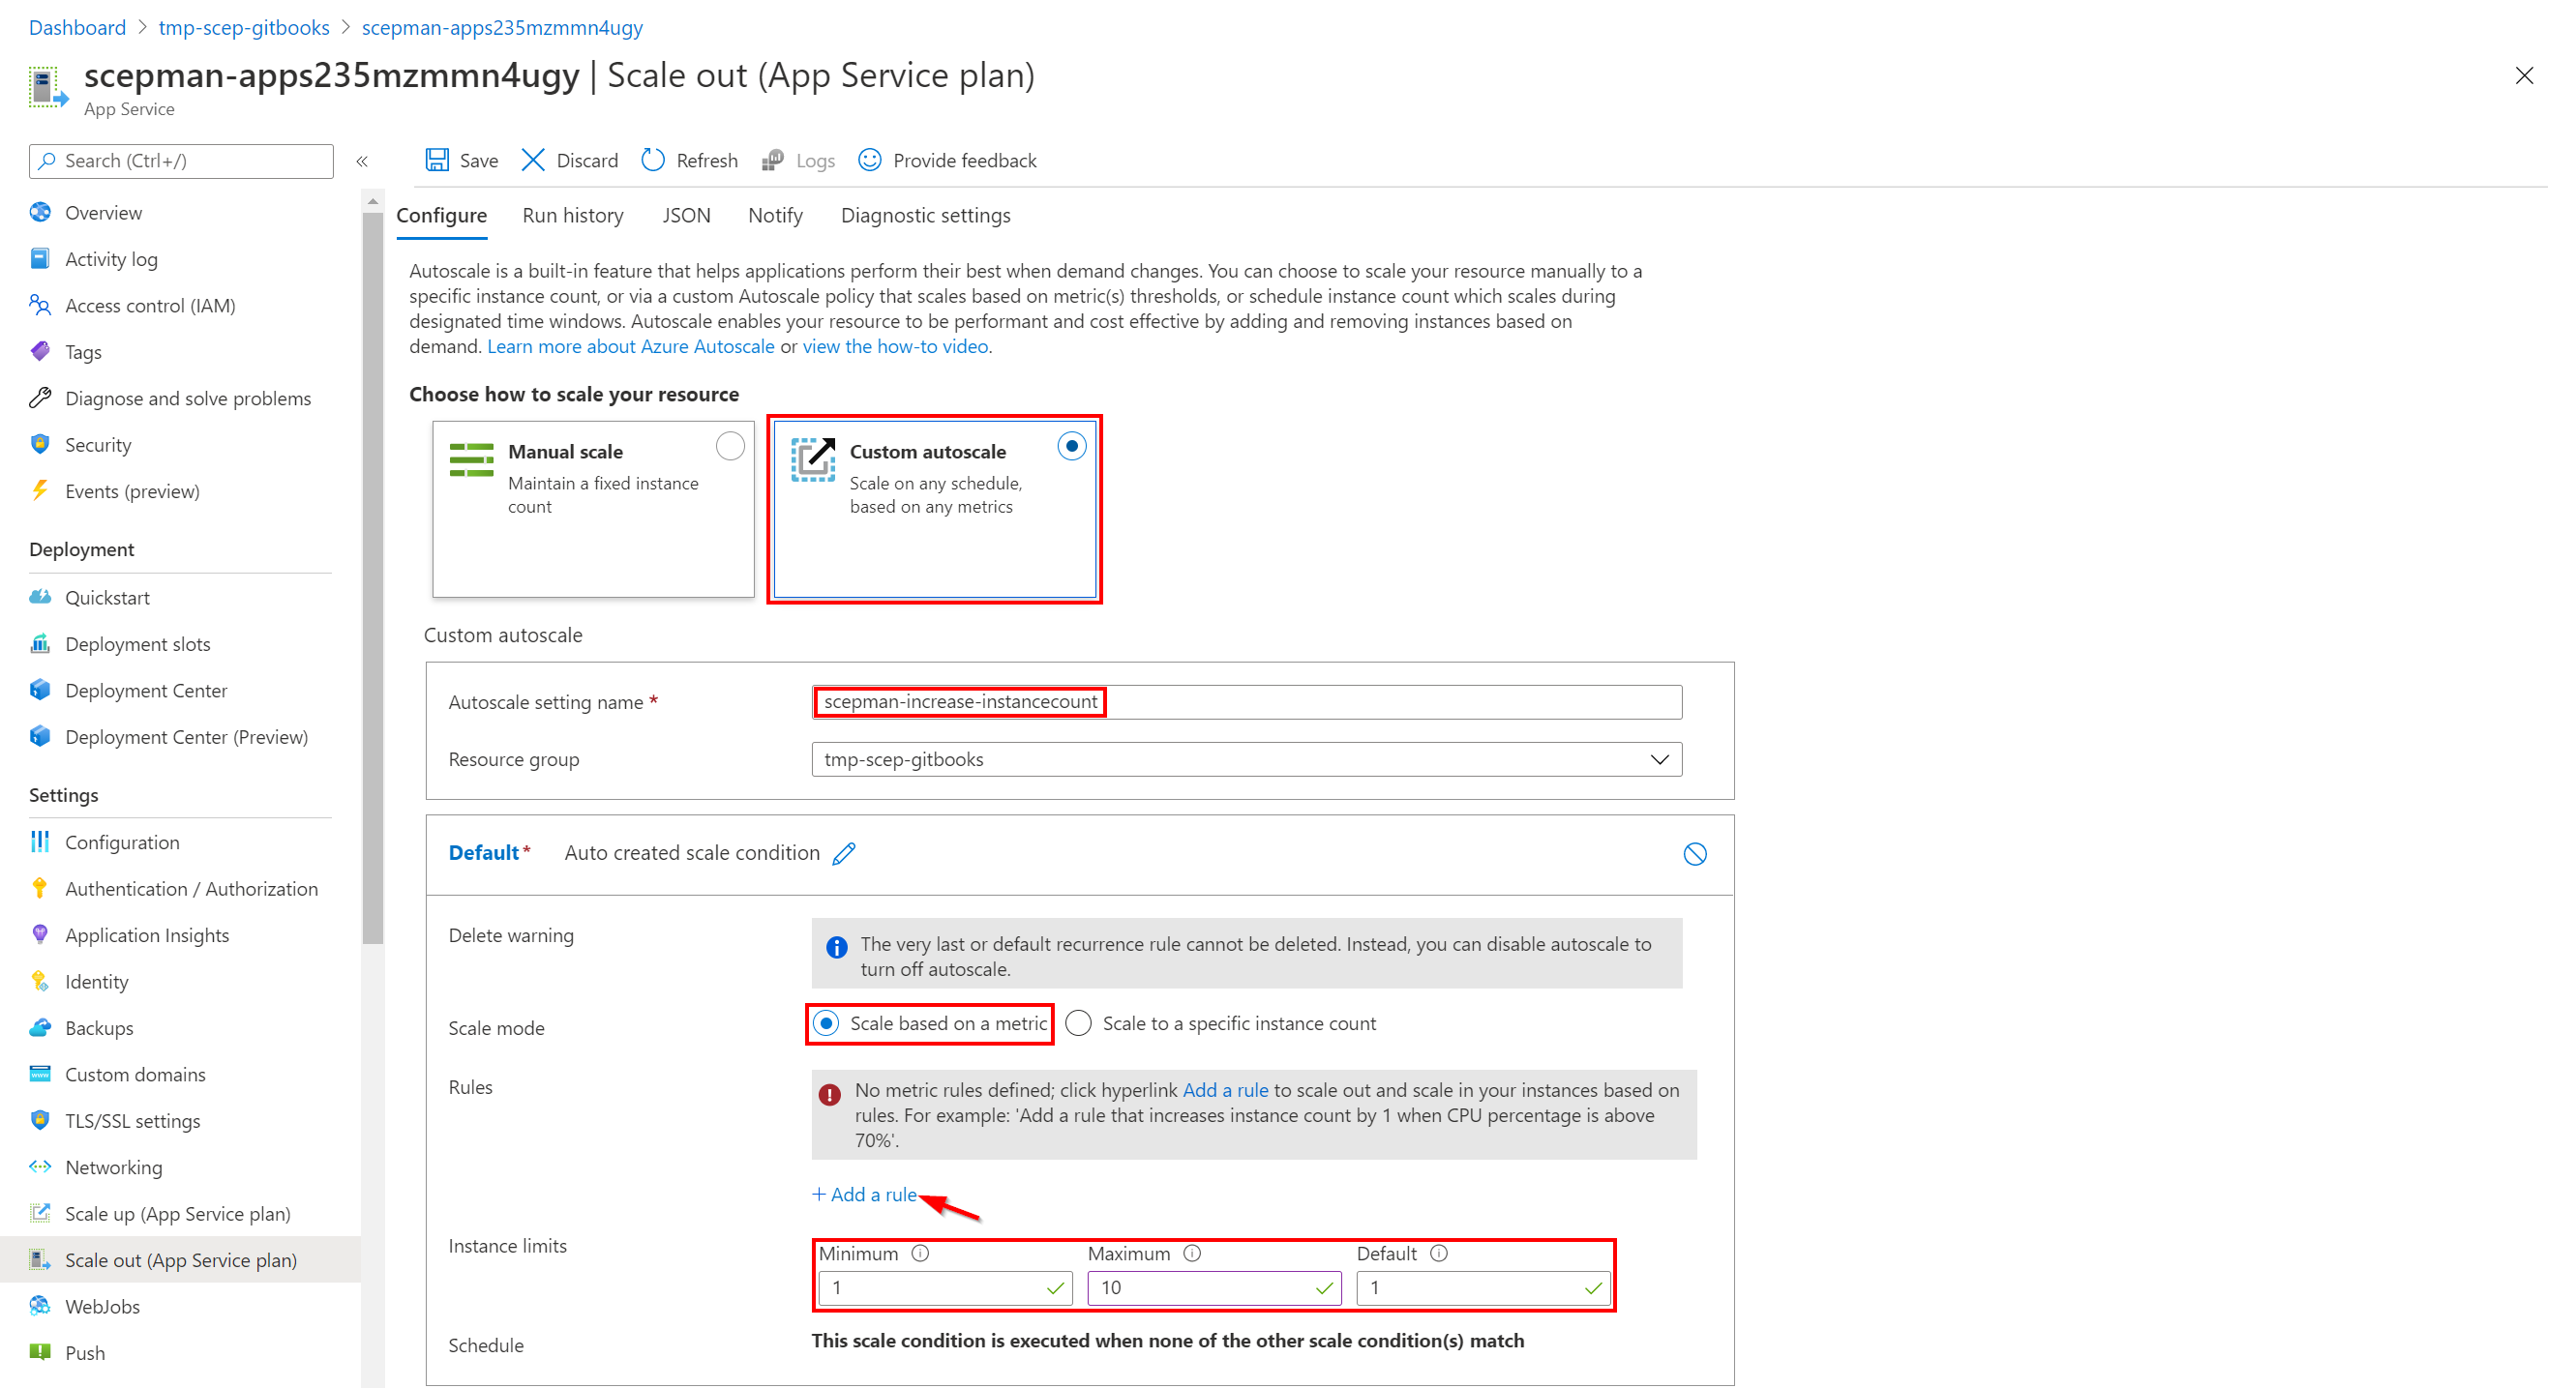This screenshot has height=1388, width=2576.
Task: Click the Default instance limit field
Action: click(x=1483, y=1289)
